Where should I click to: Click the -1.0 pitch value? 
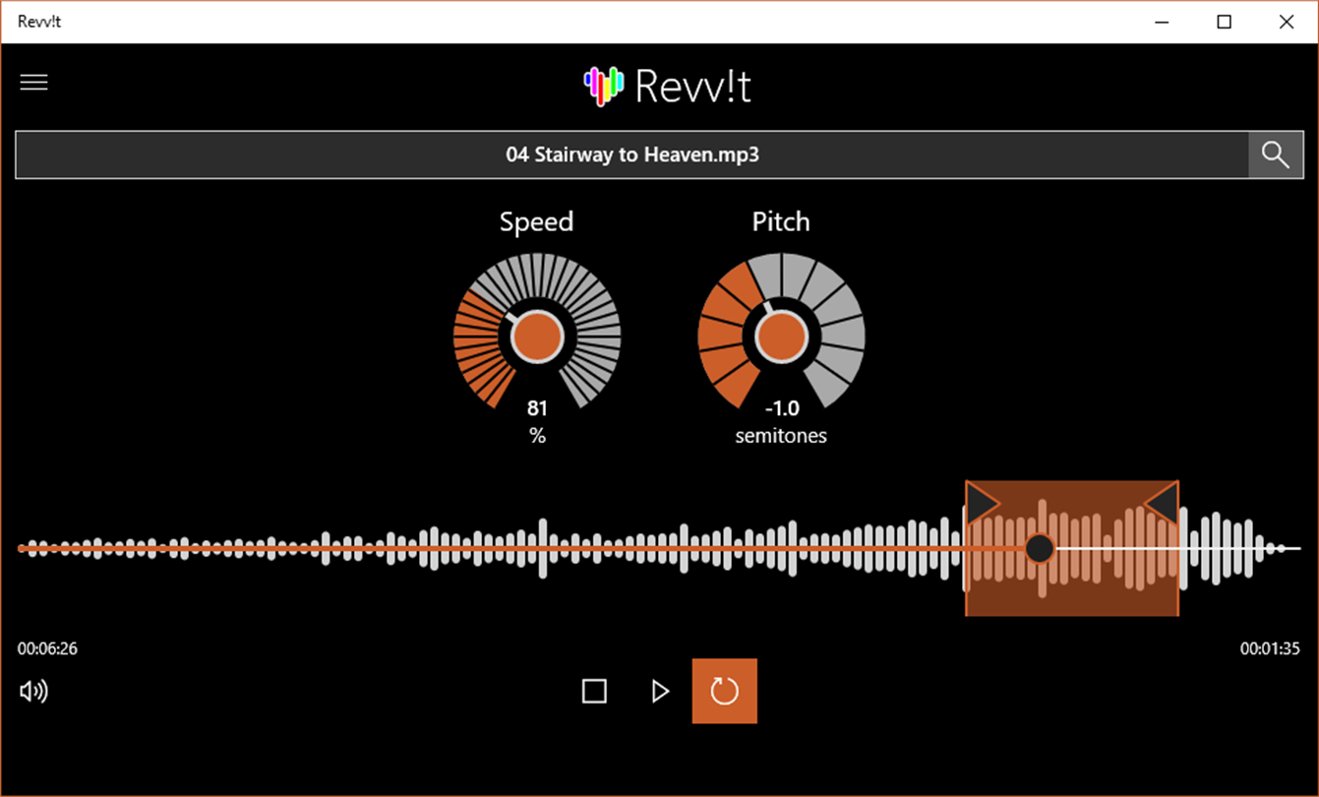tap(782, 408)
